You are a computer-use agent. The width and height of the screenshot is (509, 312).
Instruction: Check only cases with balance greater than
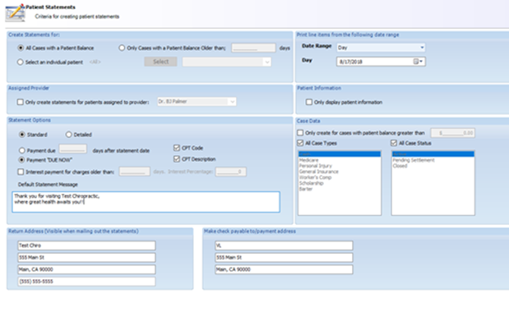click(300, 133)
